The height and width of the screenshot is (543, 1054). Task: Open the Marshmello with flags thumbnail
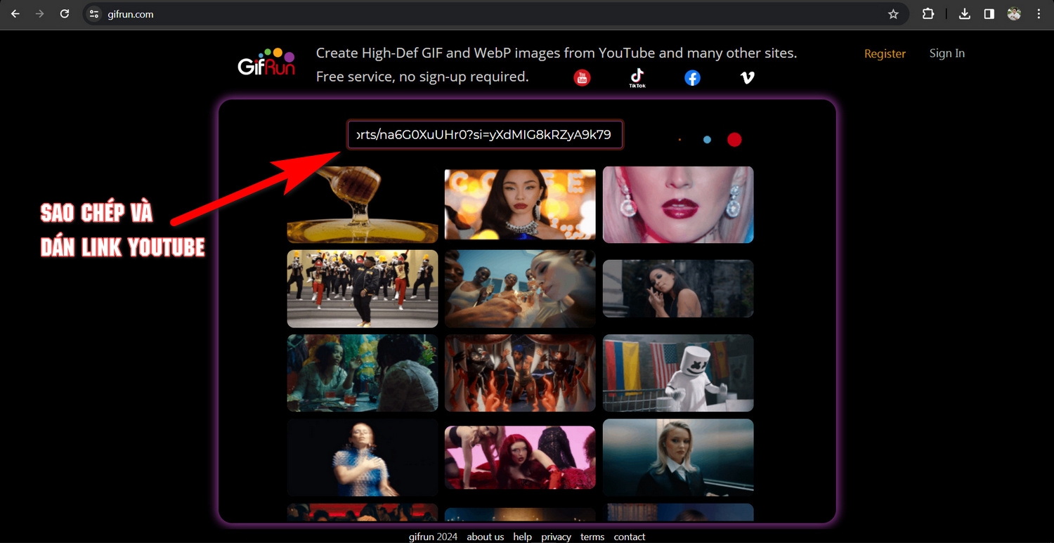coord(678,373)
